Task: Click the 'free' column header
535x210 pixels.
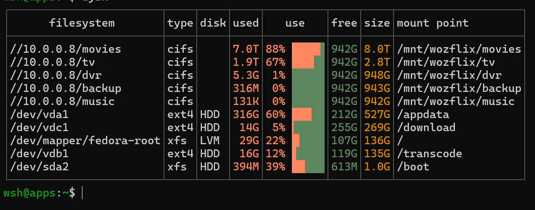Action: point(344,23)
